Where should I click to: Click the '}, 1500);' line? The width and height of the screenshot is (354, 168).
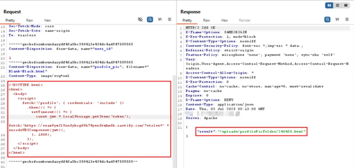[x=41, y=134]
